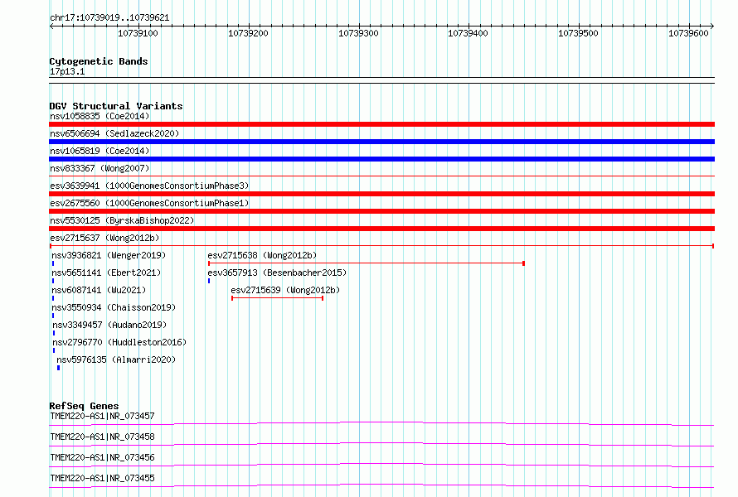
Task: Click TMEM220-AS1|NR_073458 gene label
Action: [x=102, y=437]
